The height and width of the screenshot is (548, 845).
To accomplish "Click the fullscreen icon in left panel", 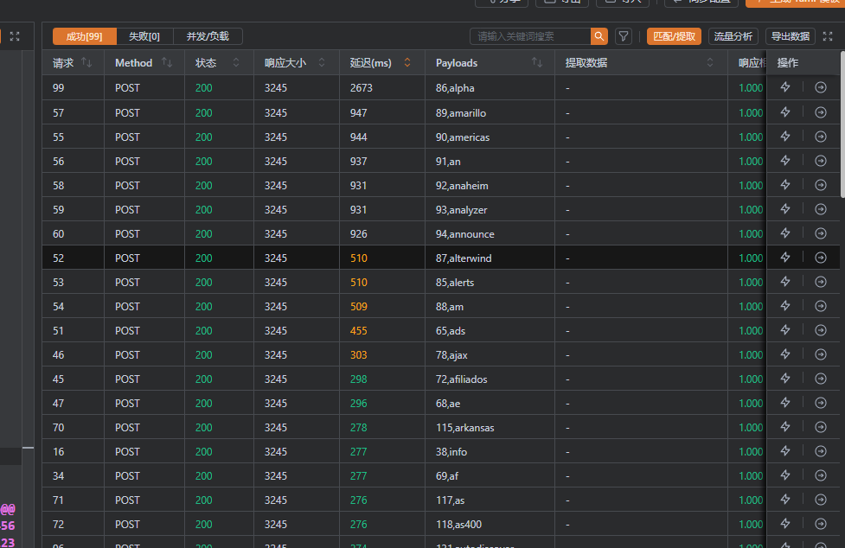I will coord(15,36).
